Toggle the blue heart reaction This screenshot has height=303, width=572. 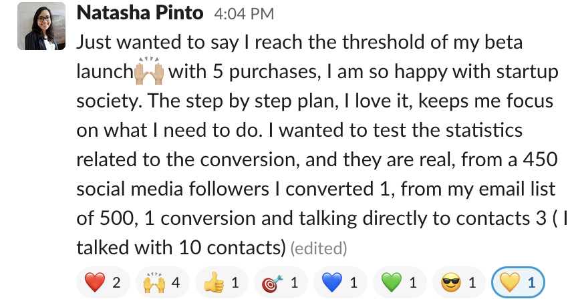click(340, 282)
